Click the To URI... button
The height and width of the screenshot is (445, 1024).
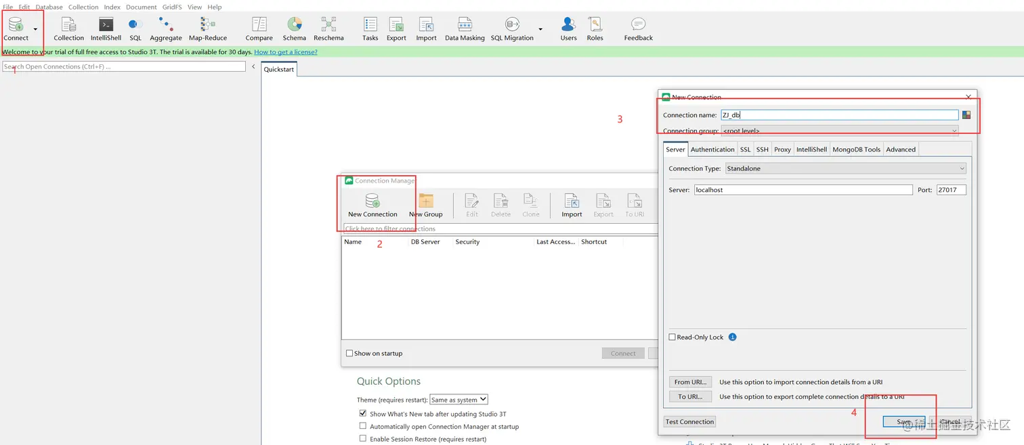tap(690, 396)
